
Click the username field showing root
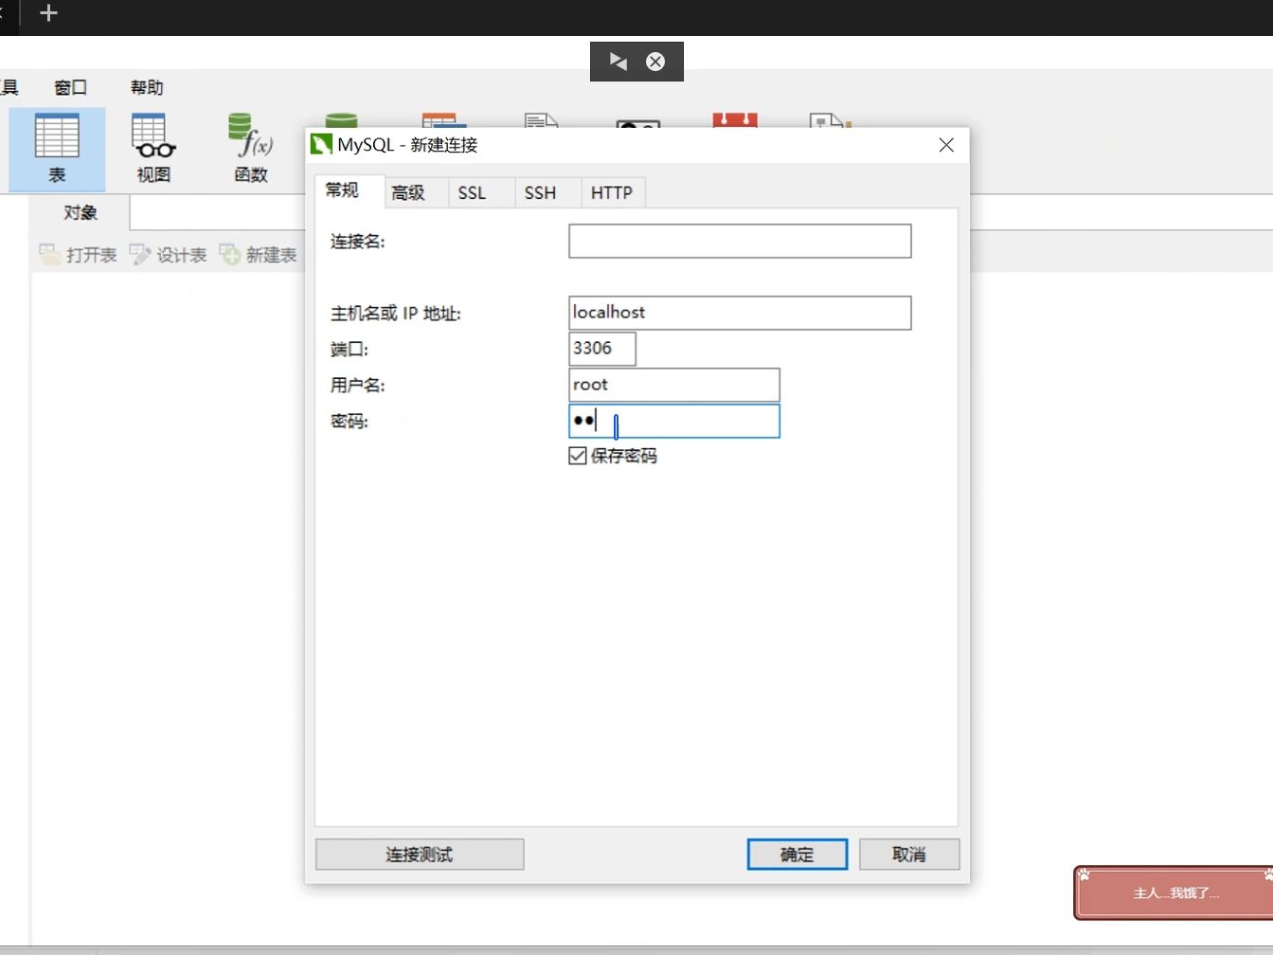pos(674,385)
